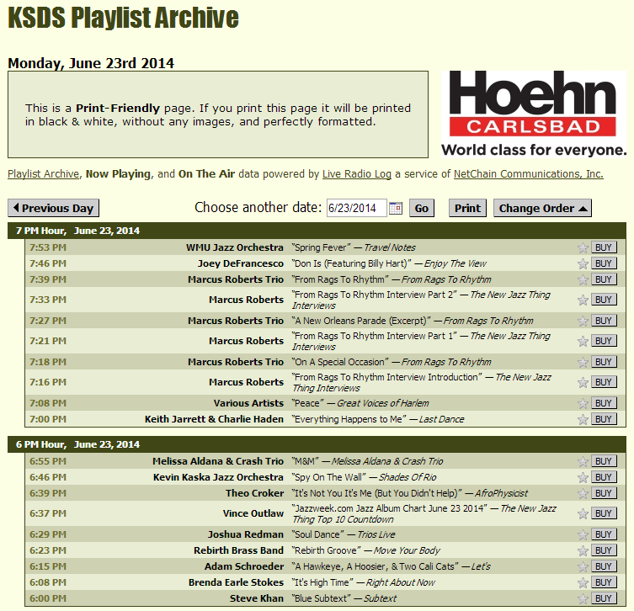
Task: Select the Keith Jarrett & Charlie Haden artist name
Action: [x=215, y=419]
